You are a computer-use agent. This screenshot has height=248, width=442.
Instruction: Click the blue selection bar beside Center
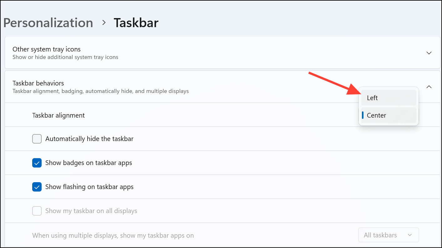[363, 115]
